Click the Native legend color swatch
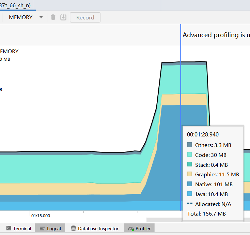The width and height of the screenshot is (250, 235). [190, 184]
